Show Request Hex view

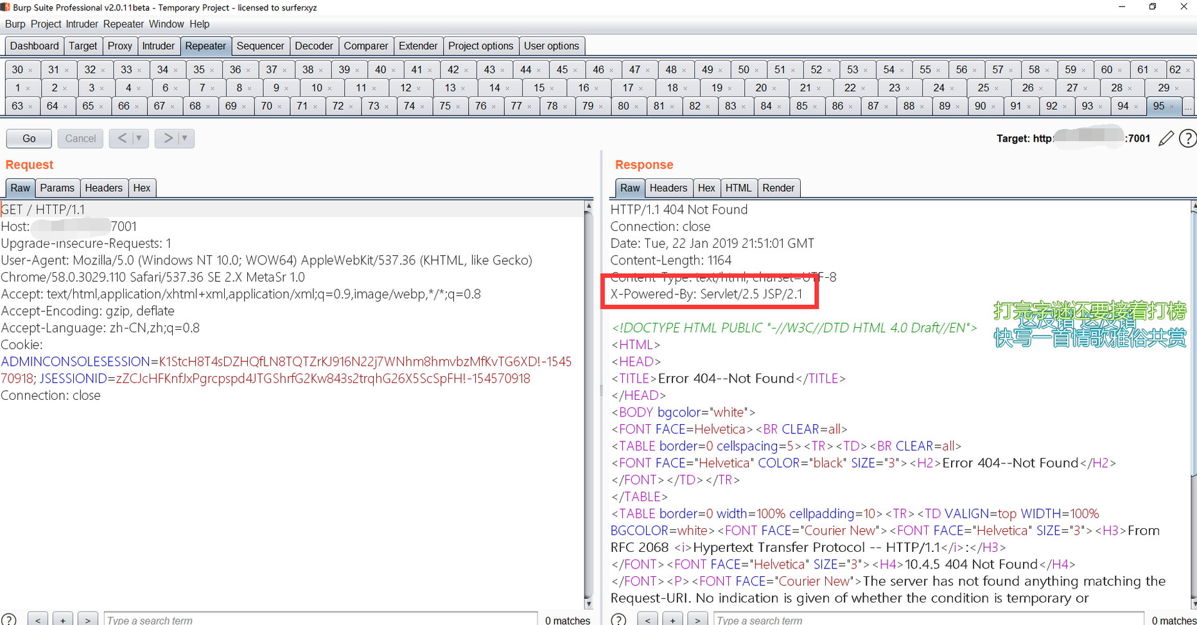142,188
